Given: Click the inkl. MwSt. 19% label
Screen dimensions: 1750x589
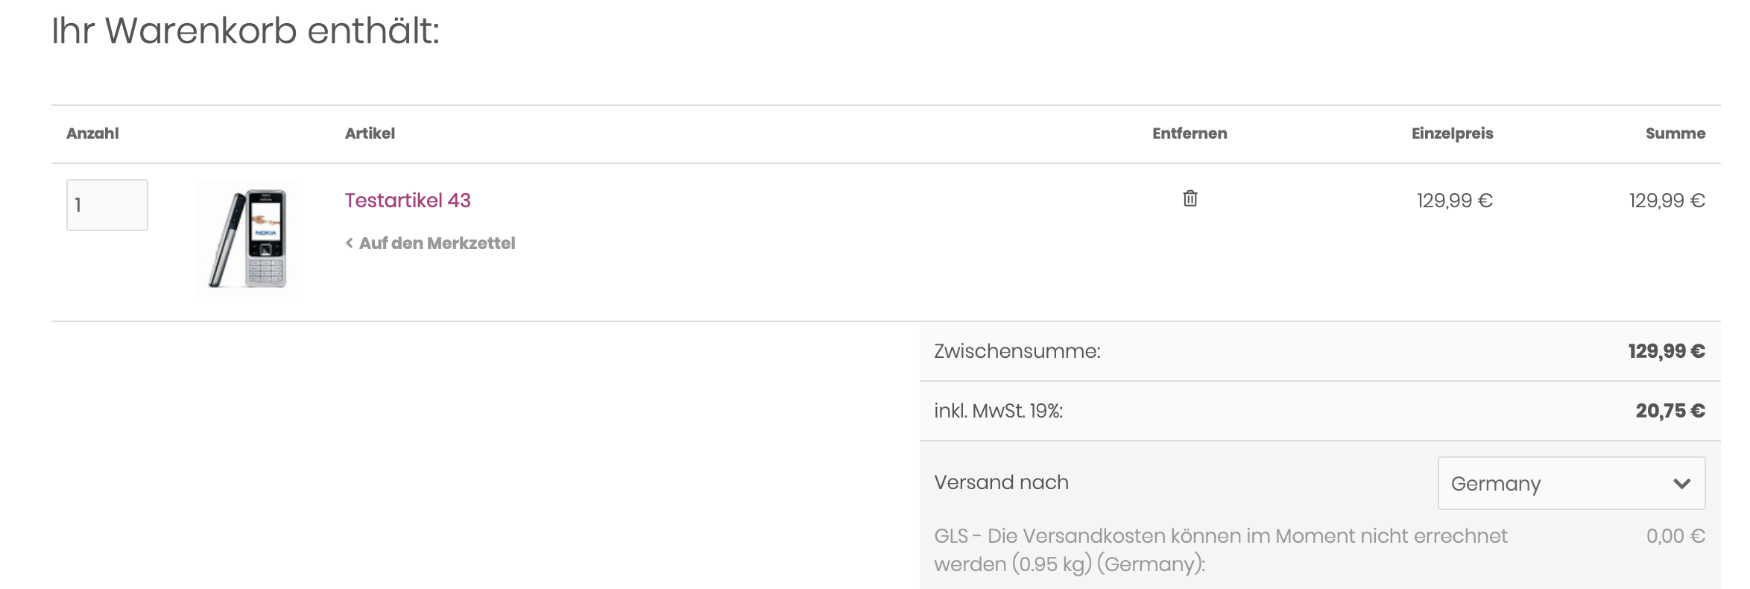Looking at the screenshot, I should click(998, 411).
